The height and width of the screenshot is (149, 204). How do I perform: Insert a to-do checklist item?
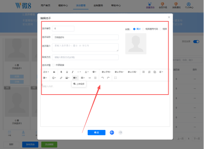pyautogui.click(x=155, y=72)
